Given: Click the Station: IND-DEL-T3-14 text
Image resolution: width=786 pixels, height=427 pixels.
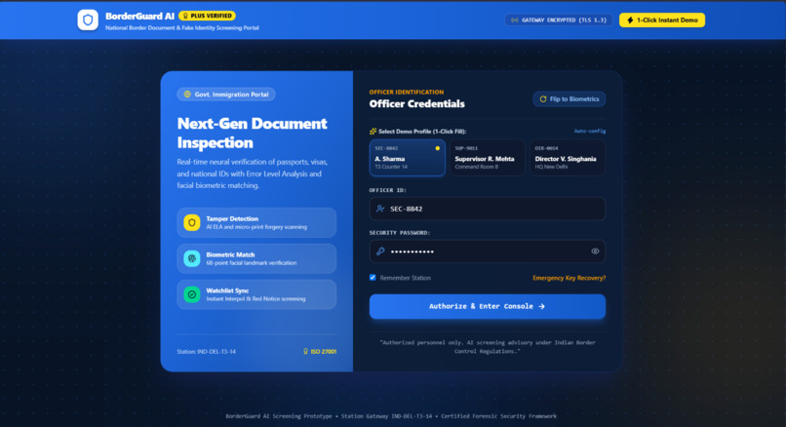Looking at the screenshot, I should pyautogui.click(x=206, y=351).
